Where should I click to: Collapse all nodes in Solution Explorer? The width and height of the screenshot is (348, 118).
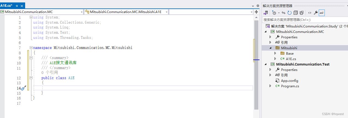click(x=296, y=13)
